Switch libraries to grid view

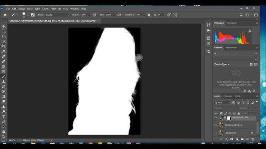click(x=251, y=65)
